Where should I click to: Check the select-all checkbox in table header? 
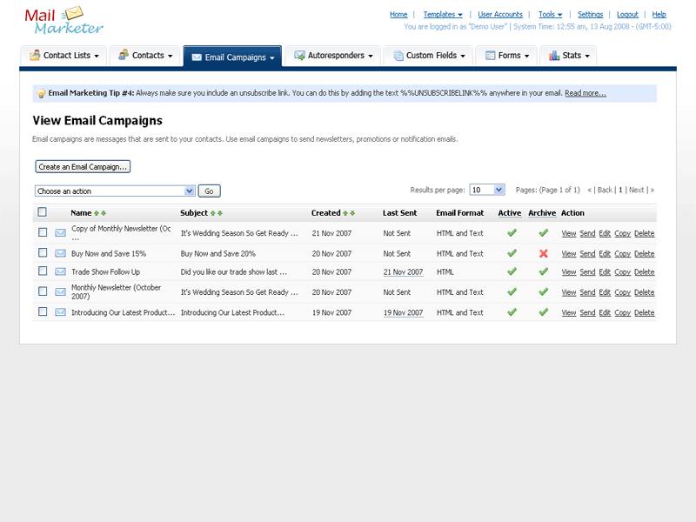click(x=42, y=212)
